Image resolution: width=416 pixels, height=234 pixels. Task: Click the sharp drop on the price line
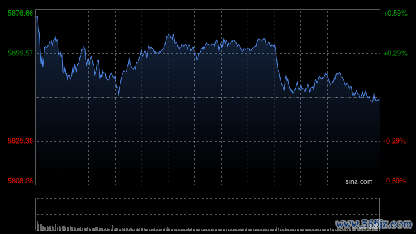[278, 66]
